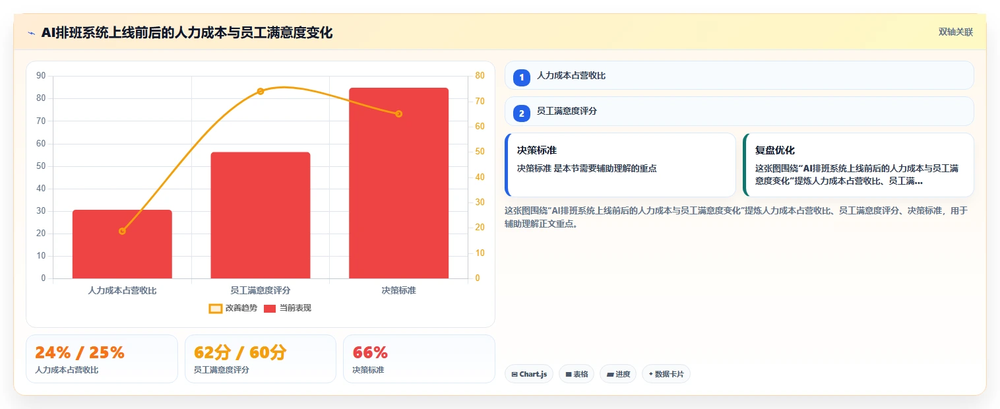Click the red bar for 人力成本占营收比
Image resolution: width=1000 pixels, height=409 pixels.
coord(122,244)
